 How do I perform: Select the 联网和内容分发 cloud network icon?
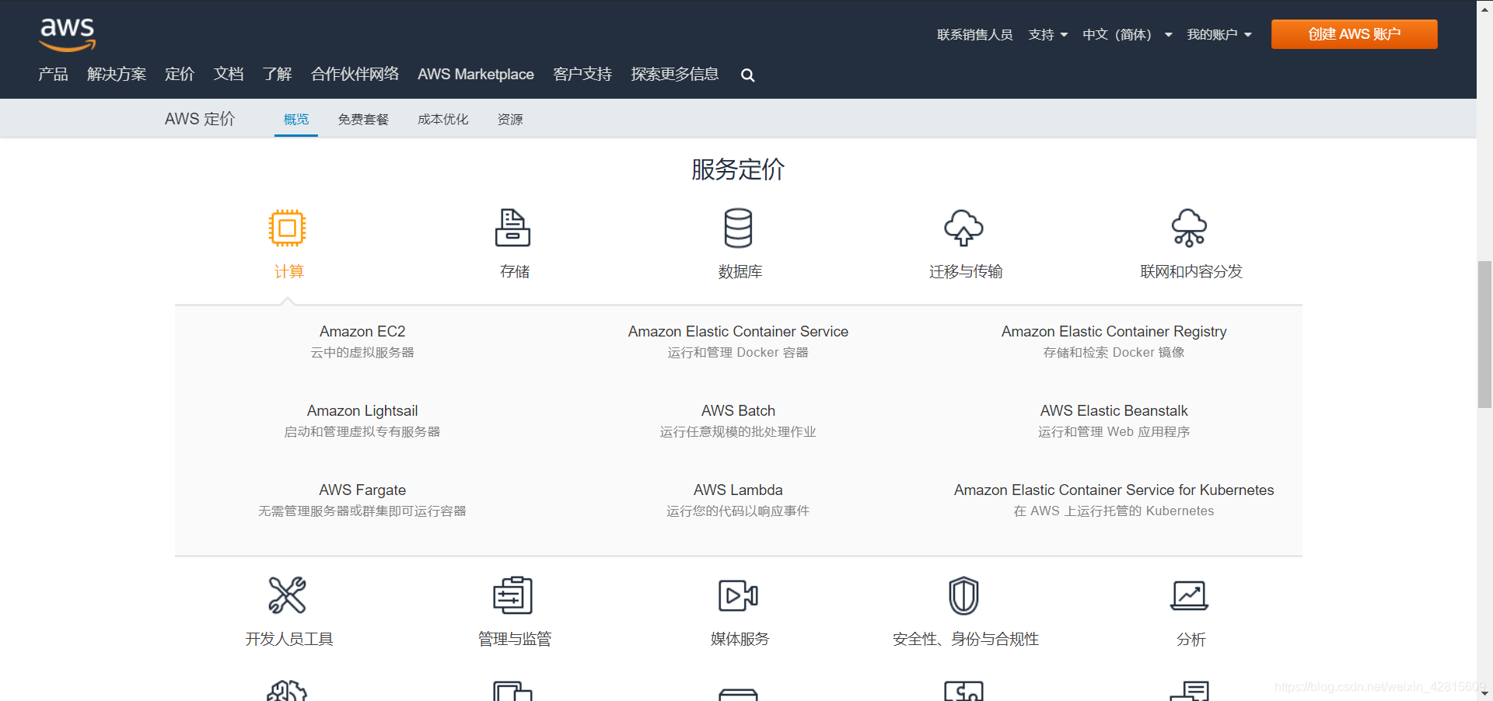pyautogui.click(x=1190, y=228)
